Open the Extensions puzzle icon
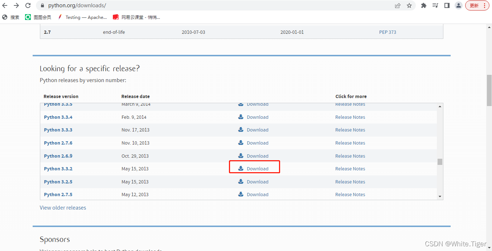Screen dimensions: 492x251 423,5
